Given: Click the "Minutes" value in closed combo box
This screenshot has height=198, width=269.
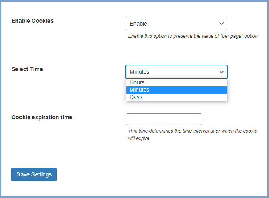Looking at the screenshot, I should click(x=140, y=72).
